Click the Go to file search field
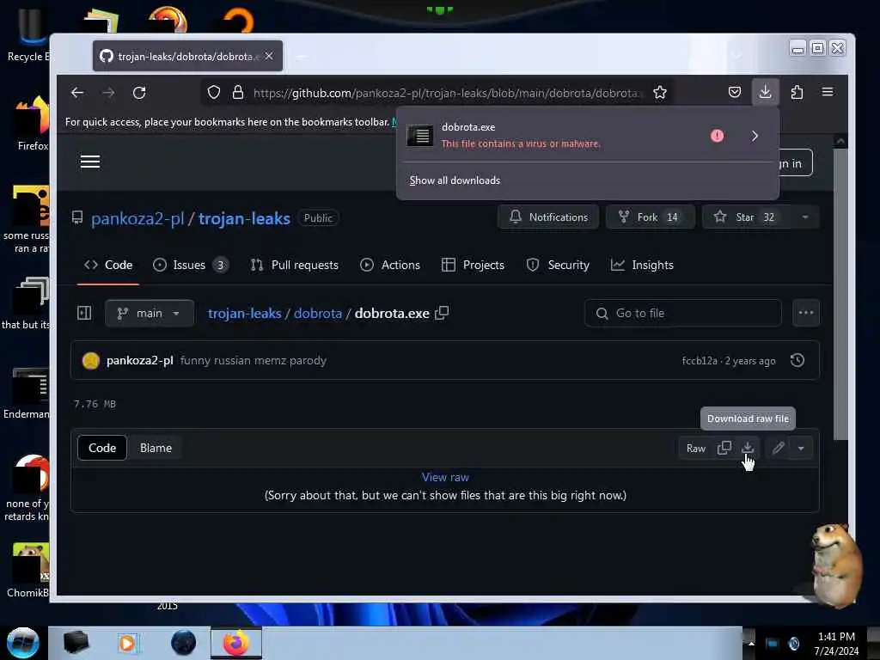 [682, 313]
